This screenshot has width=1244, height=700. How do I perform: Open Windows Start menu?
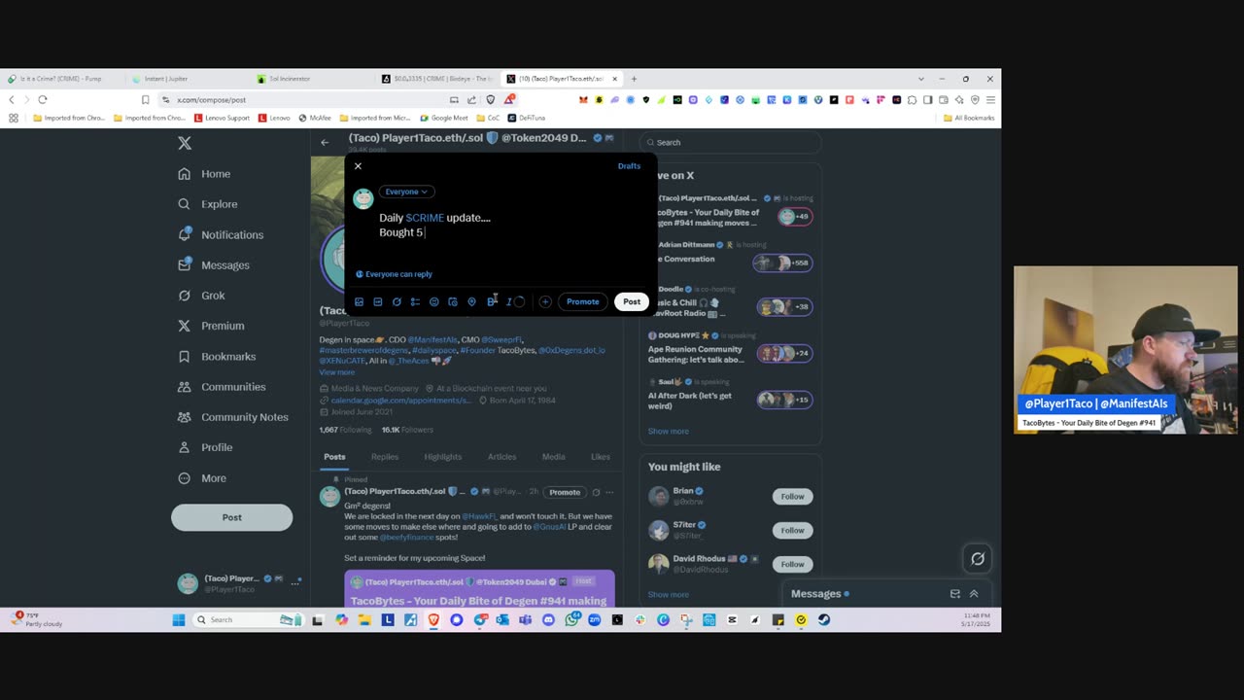coord(179,620)
